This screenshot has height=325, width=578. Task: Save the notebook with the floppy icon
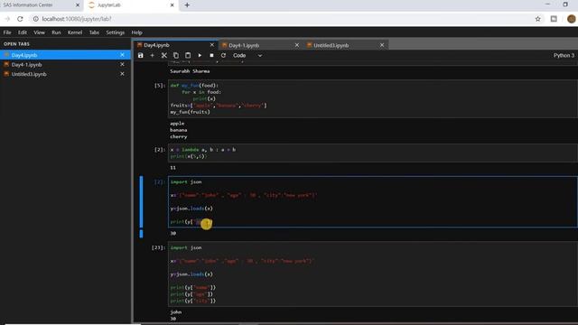coord(141,55)
